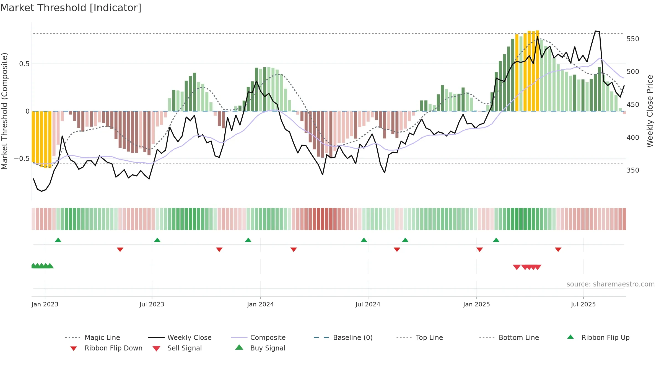This screenshot has height=374, width=664.
Task: Click the Jan 2023 x-axis label
Action: 45,304
